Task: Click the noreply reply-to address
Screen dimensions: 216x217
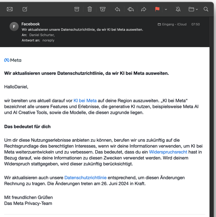Action: click(48, 40)
